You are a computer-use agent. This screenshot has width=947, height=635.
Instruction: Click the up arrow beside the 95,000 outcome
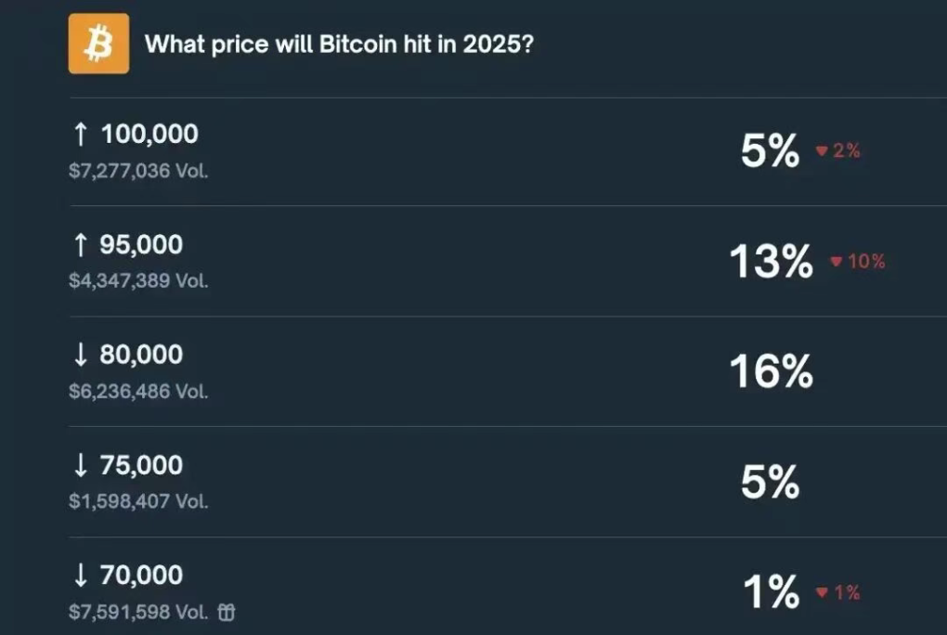click(82, 244)
